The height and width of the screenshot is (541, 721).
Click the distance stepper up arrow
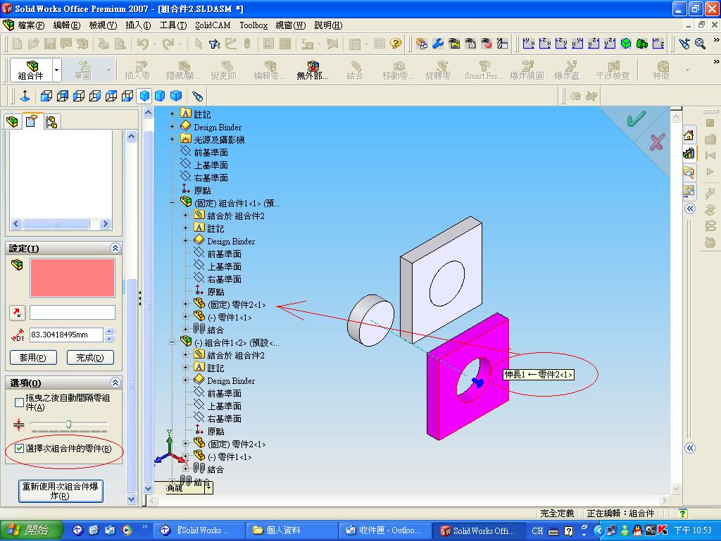pos(109,331)
